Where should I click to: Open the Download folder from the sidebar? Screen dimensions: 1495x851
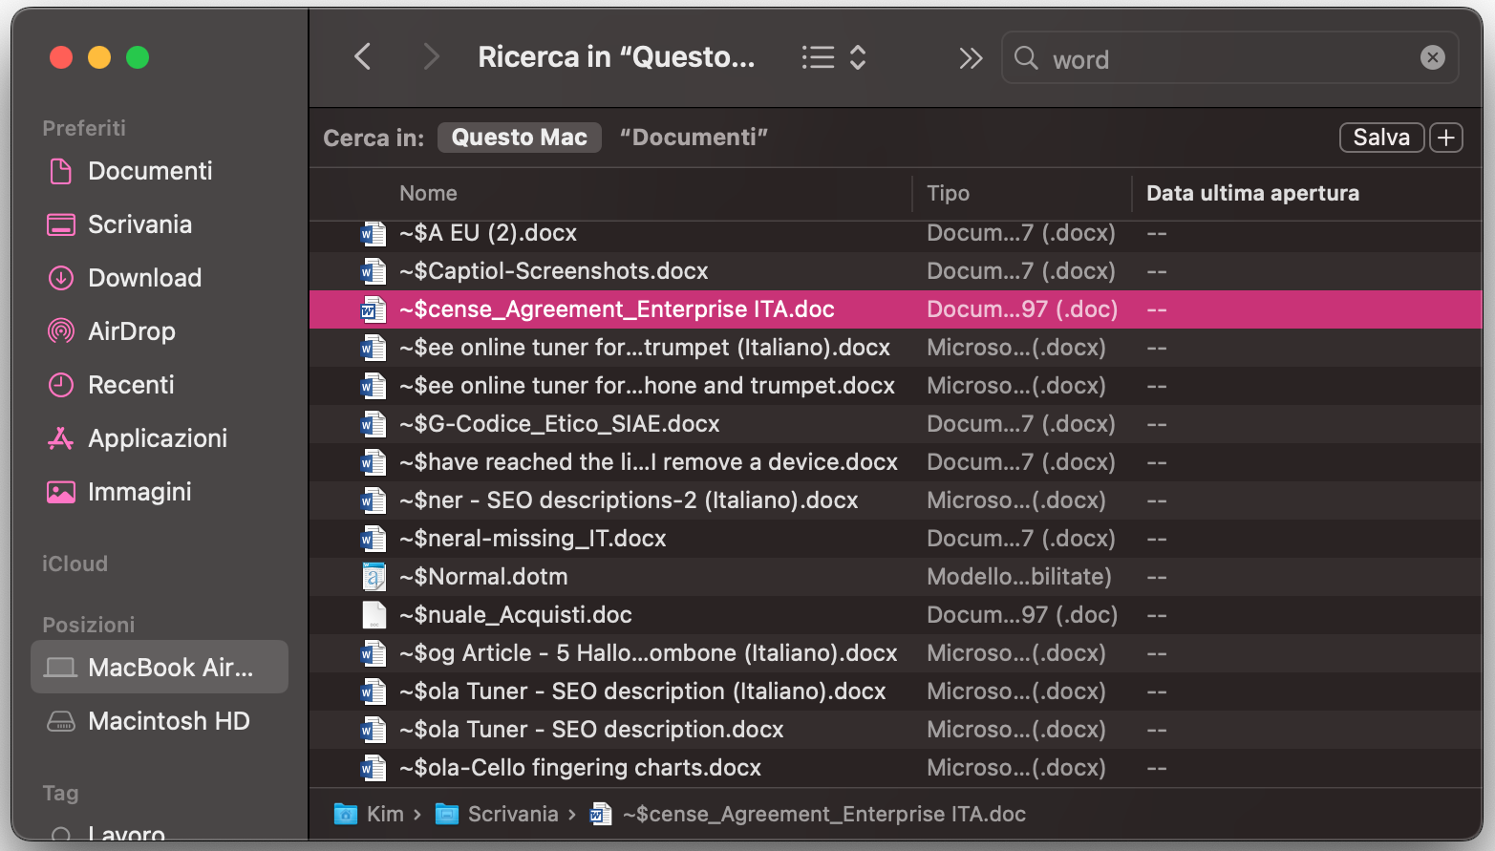146,278
